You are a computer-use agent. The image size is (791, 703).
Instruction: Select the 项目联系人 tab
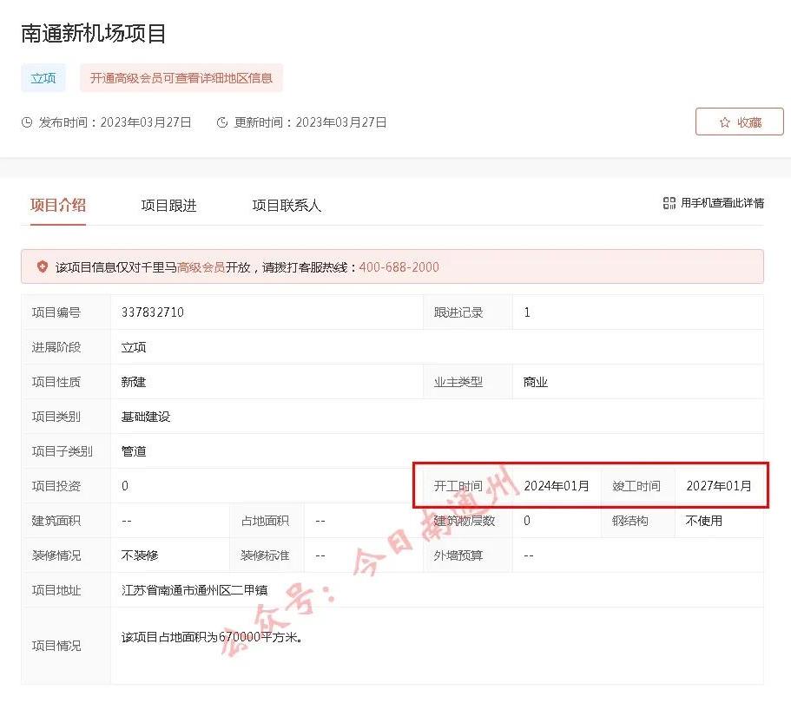click(287, 206)
